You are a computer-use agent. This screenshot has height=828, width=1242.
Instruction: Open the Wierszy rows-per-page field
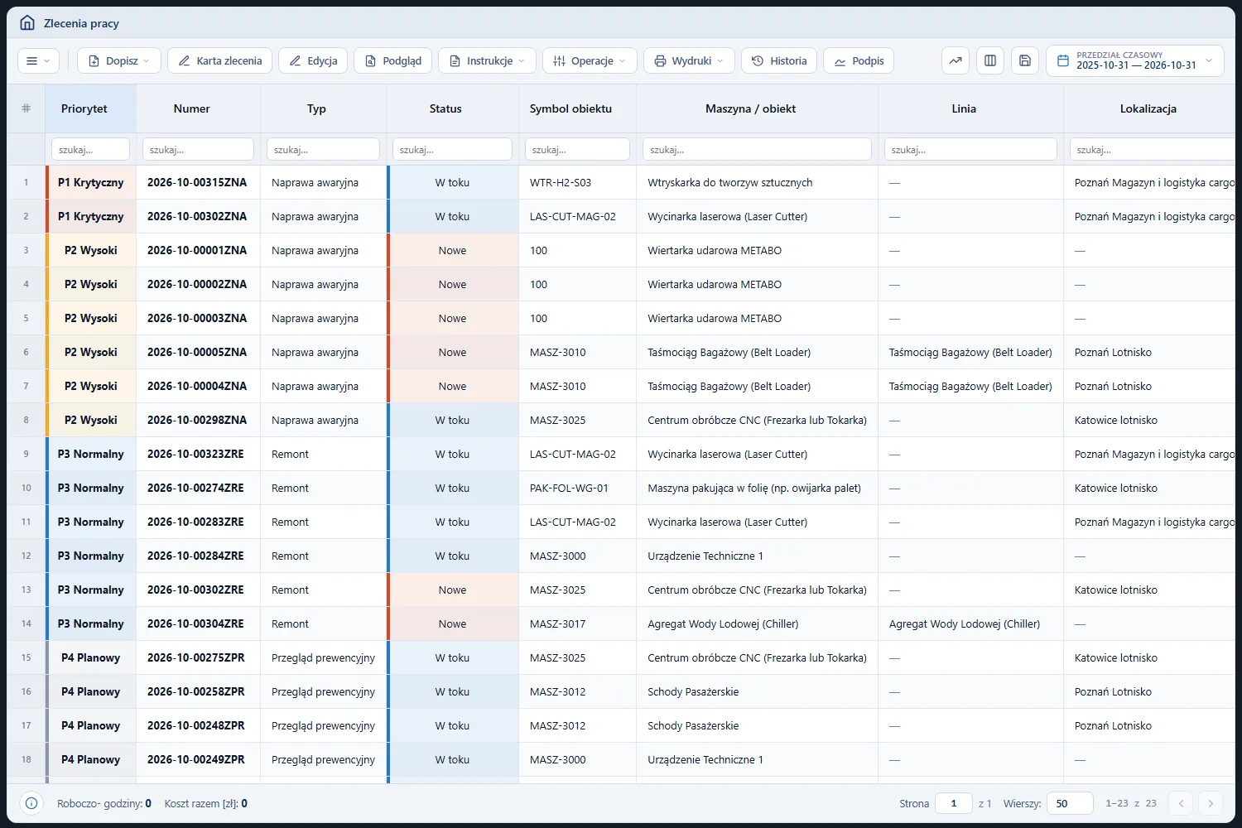click(1070, 803)
